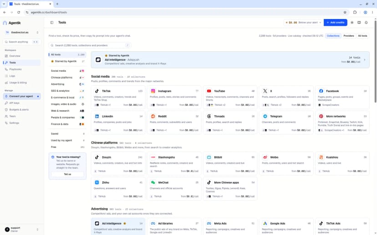
Task: Click the LinkedIn collection icon
Action: coord(97,116)
